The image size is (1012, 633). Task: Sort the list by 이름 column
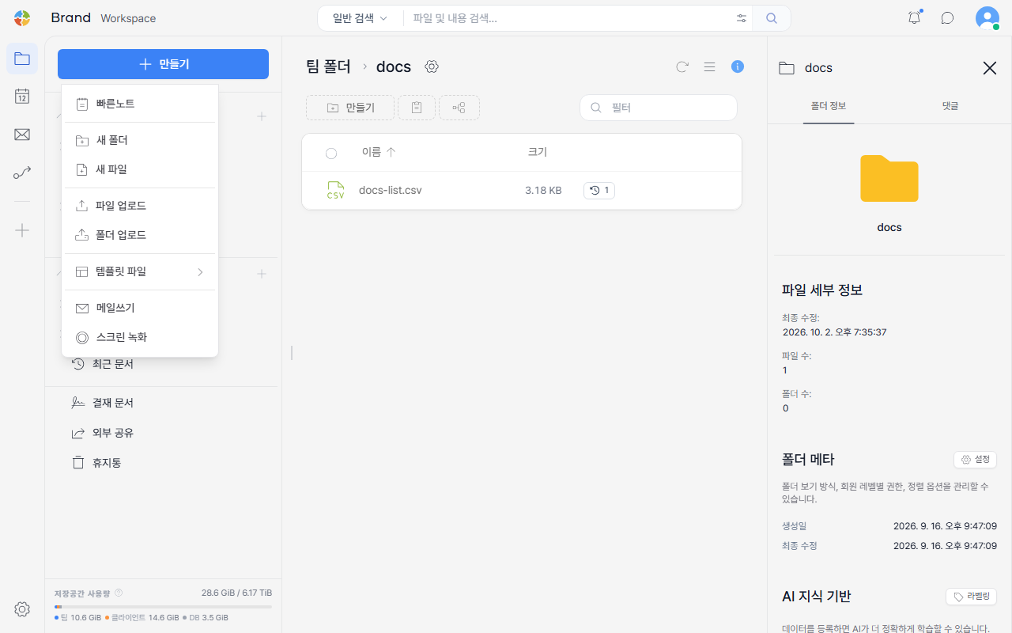coord(379,152)
